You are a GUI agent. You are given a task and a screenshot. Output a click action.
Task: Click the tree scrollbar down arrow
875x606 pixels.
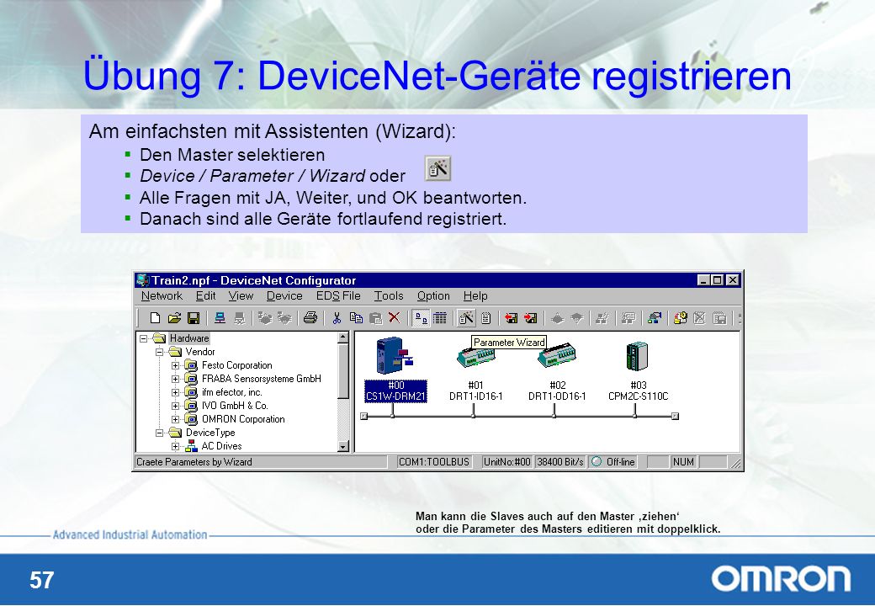pyautogui.click(x=343, y=446)
